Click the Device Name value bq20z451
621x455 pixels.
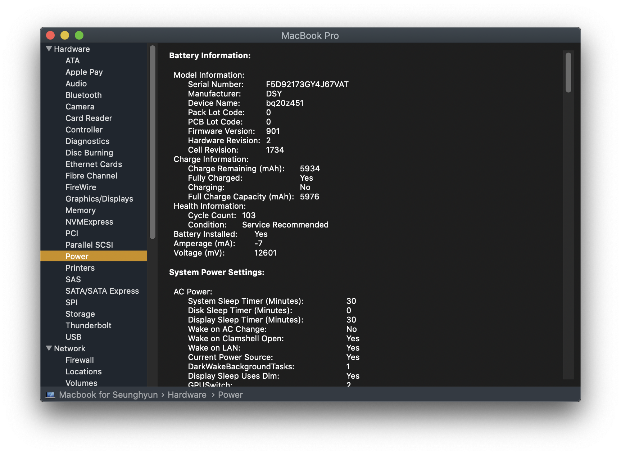click(285, 103)
